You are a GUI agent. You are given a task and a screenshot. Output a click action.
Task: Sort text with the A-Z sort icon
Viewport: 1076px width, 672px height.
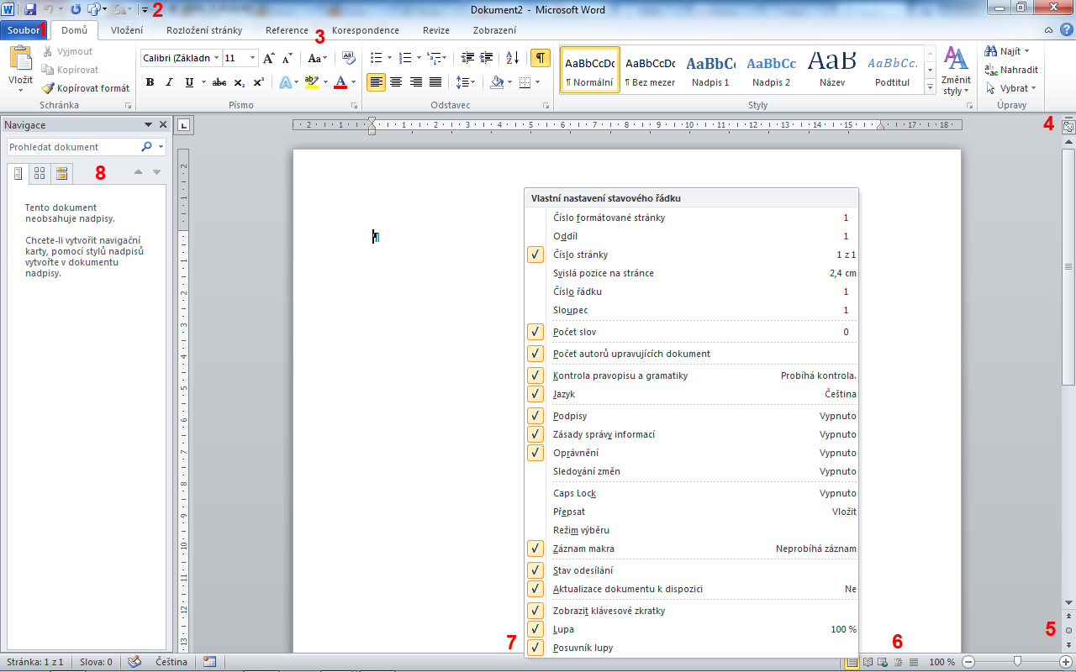(x=512, y=58)
